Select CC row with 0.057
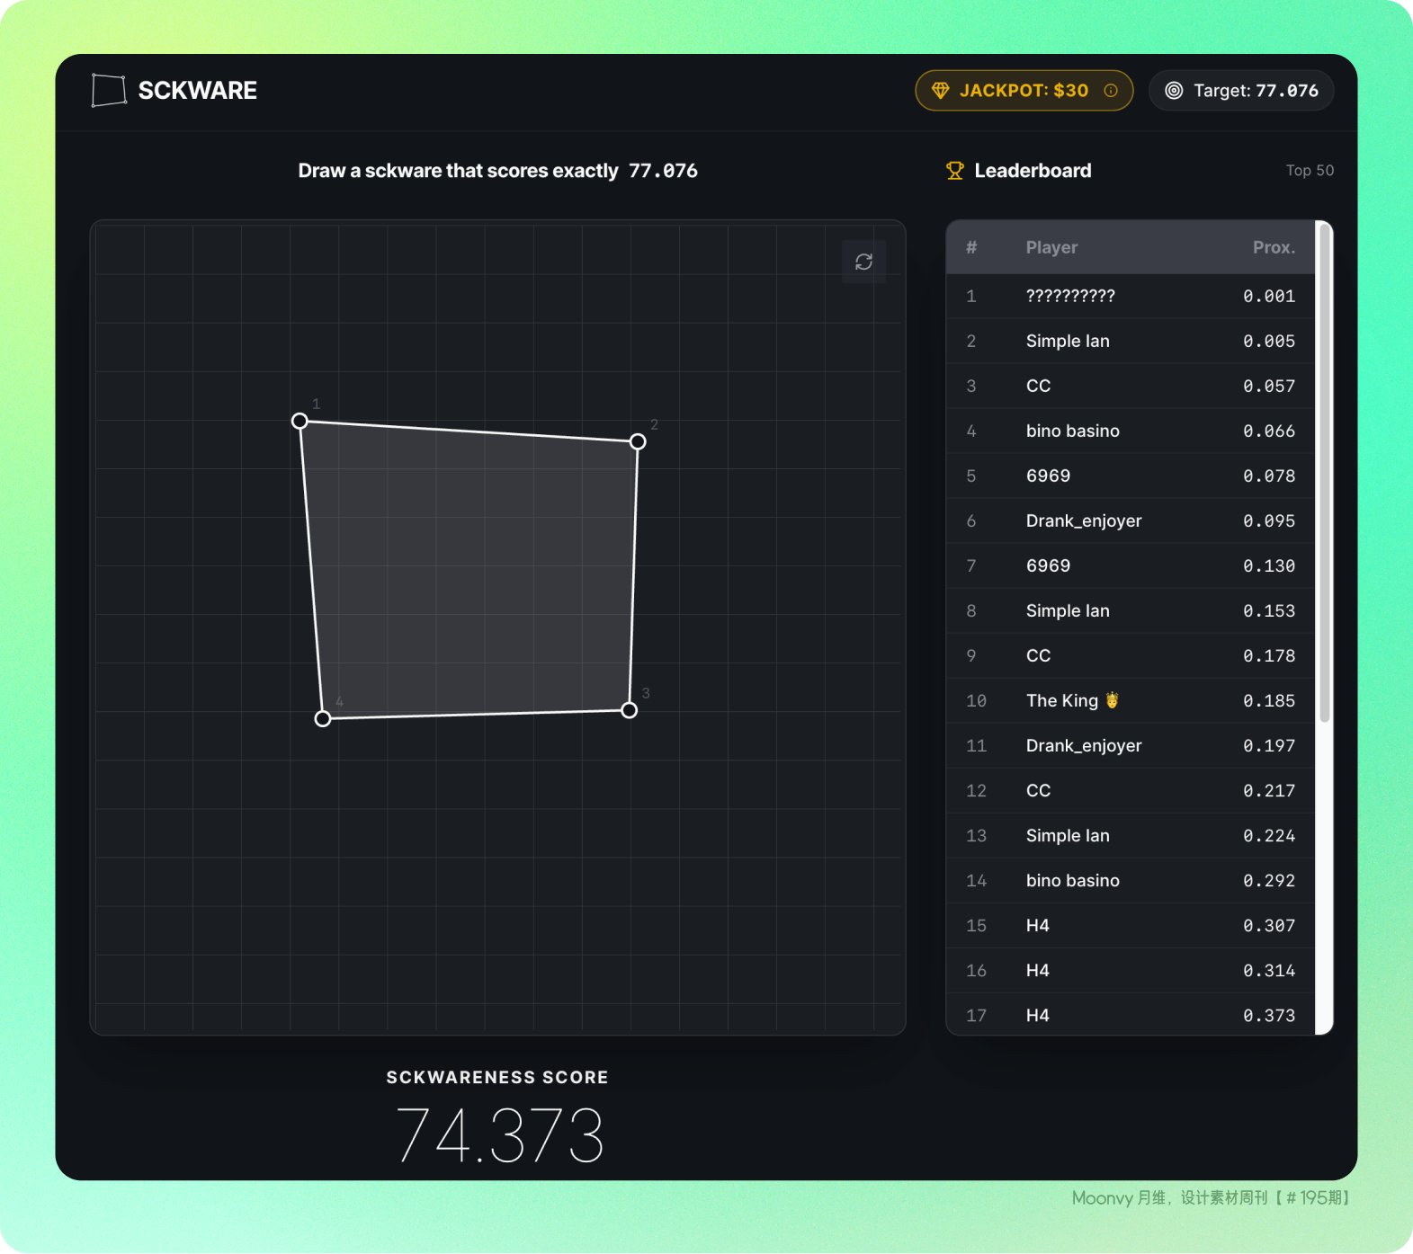 (x=1131, y=386)
